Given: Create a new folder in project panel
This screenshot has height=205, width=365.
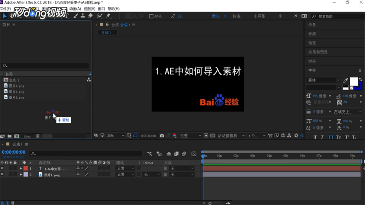Looking at the screenshot, I should 10,136.
